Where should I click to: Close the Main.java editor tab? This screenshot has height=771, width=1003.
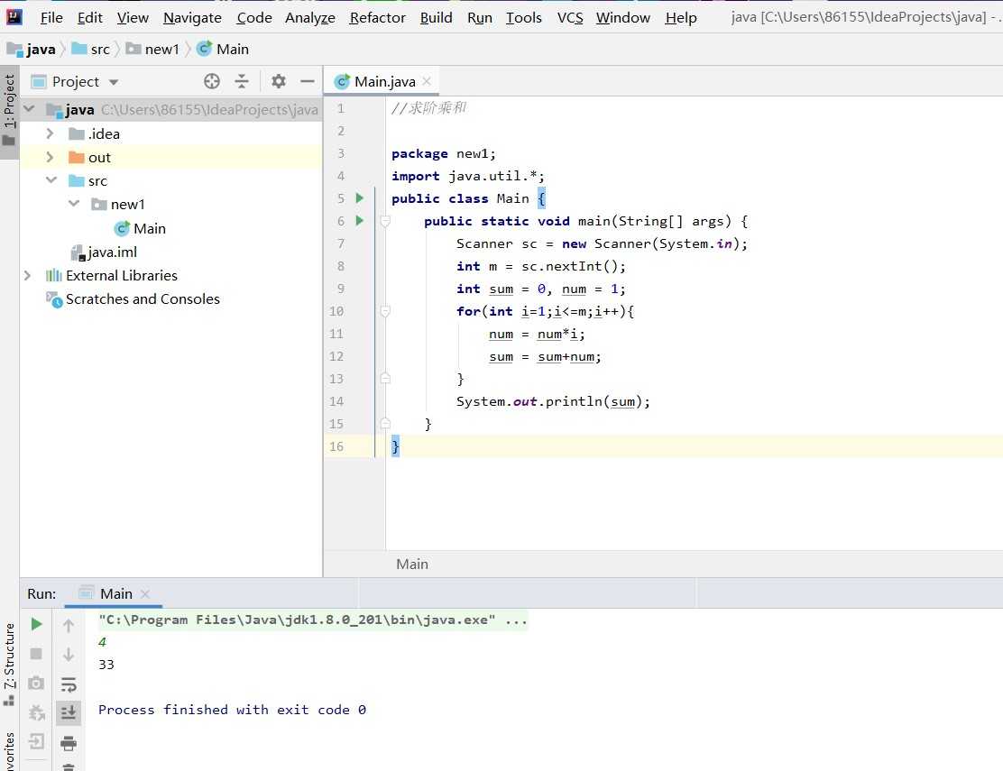[427, 80]
